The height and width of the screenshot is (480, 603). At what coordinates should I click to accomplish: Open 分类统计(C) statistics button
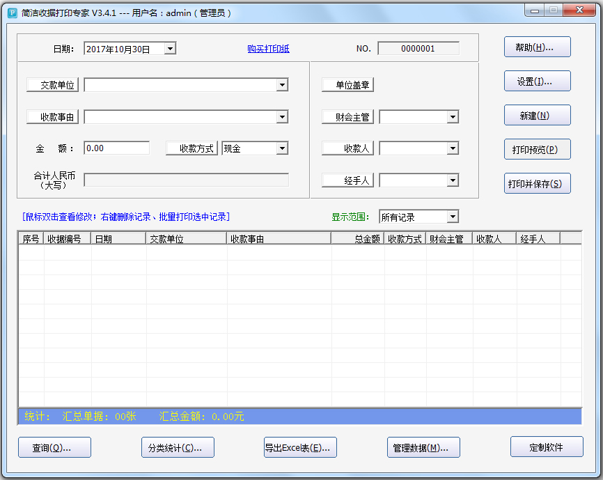[x=178, y=448]
